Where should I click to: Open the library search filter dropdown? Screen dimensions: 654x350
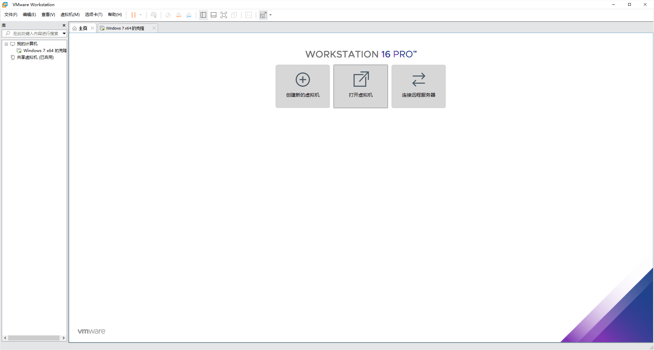[64, 33]
